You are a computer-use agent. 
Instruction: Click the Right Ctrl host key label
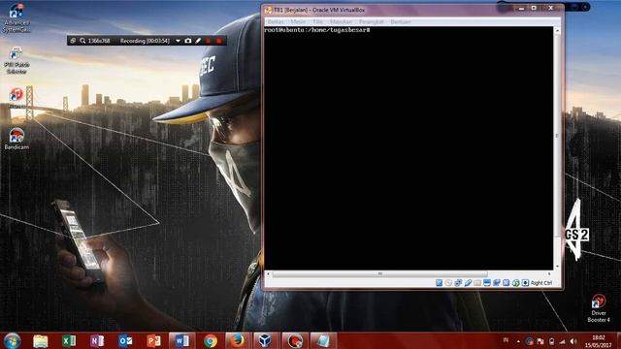click(541, 283)
